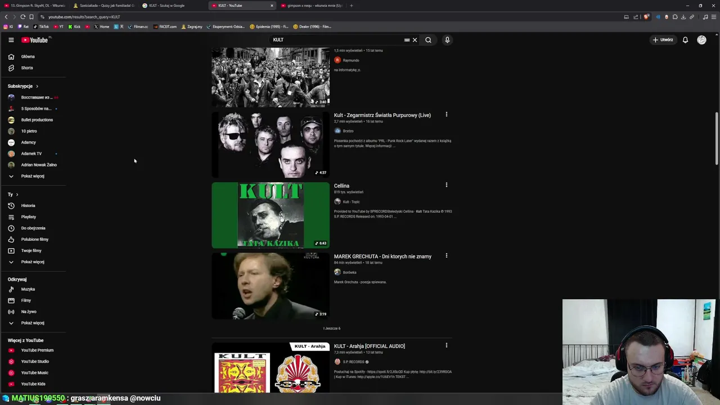The width and height of the screenshot is (720, 405).
Task: Open the YouTube hamburger guide menu
Action: (x=11, y=40)
